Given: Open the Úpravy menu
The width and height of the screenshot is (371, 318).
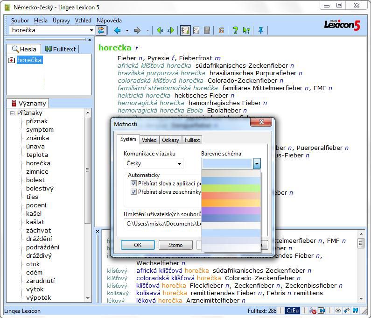Looking at the screenshot, I should pyautogui.click(x=61, y=21).
